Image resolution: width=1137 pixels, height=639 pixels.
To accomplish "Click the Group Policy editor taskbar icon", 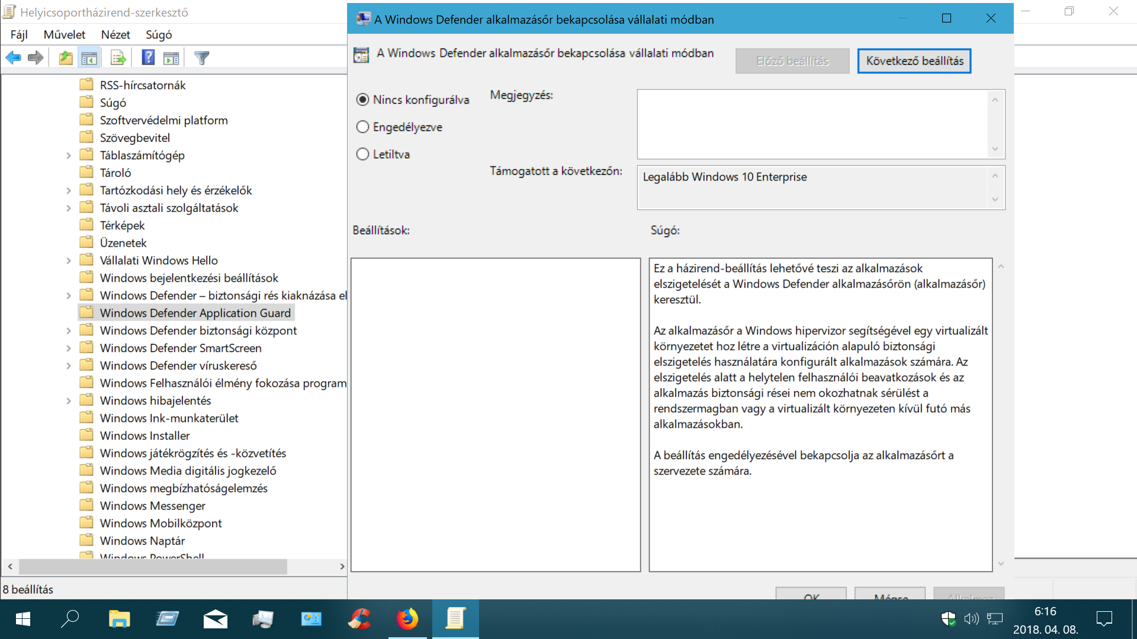I will (x=455, y=619).
